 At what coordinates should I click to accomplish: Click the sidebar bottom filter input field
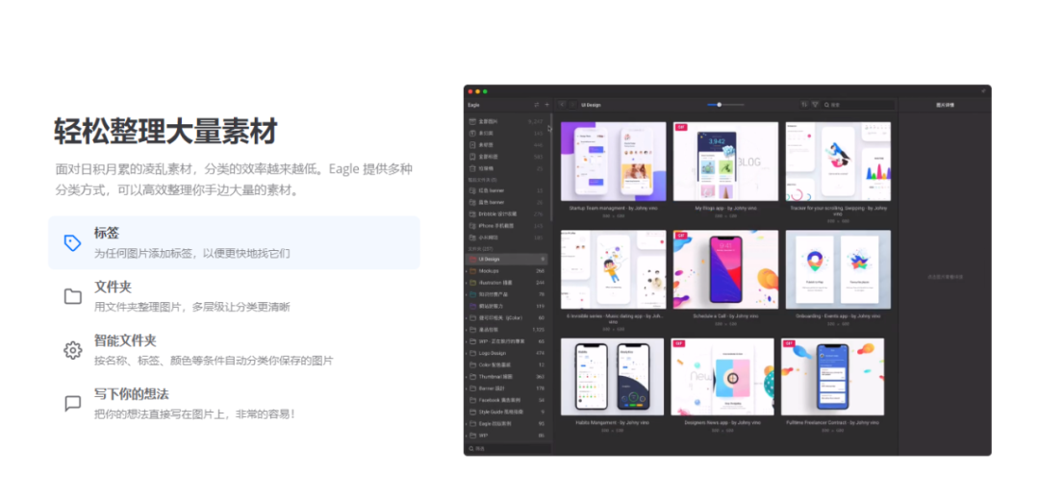coord(508,449)
